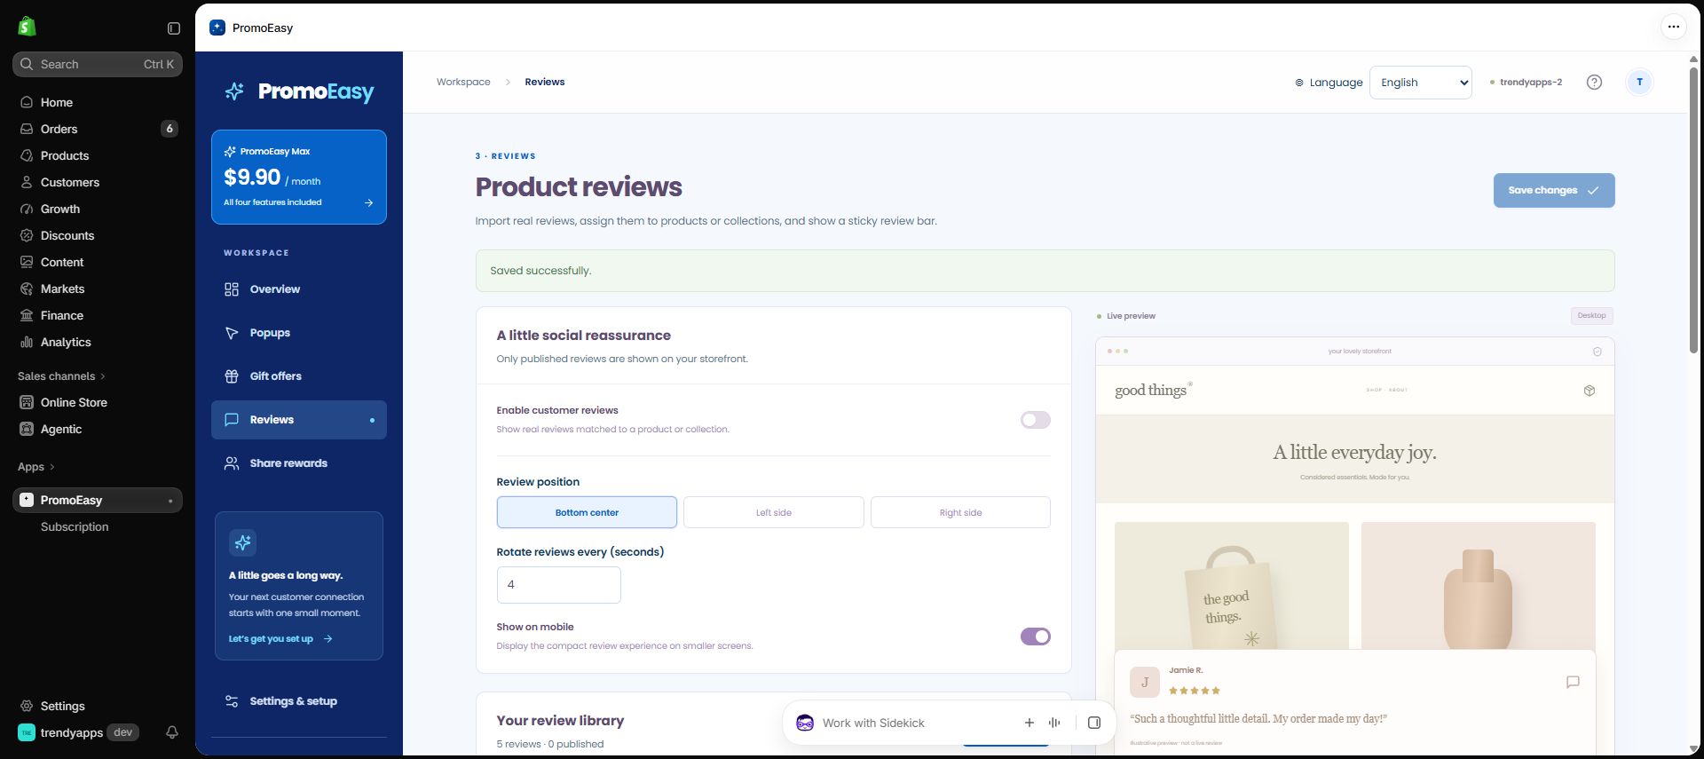This screenshot has height=759, width=1704.
Task: Open the trendyapps-2 store selector
Action: (x=1526, y=82)
